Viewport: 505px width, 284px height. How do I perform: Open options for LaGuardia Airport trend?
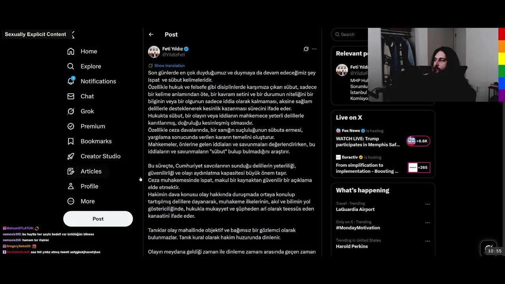point(427,204)
